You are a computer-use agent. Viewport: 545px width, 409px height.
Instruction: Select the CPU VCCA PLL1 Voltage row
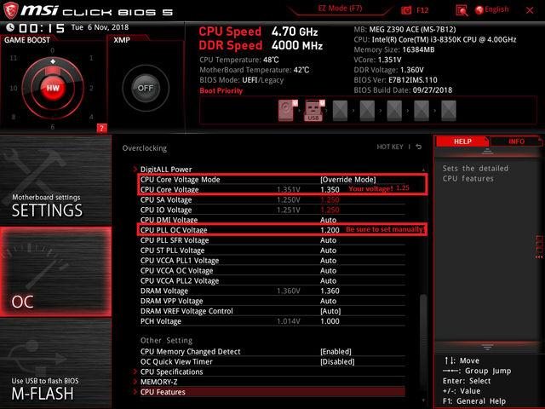pyautogui.click(x=272, y=260)
